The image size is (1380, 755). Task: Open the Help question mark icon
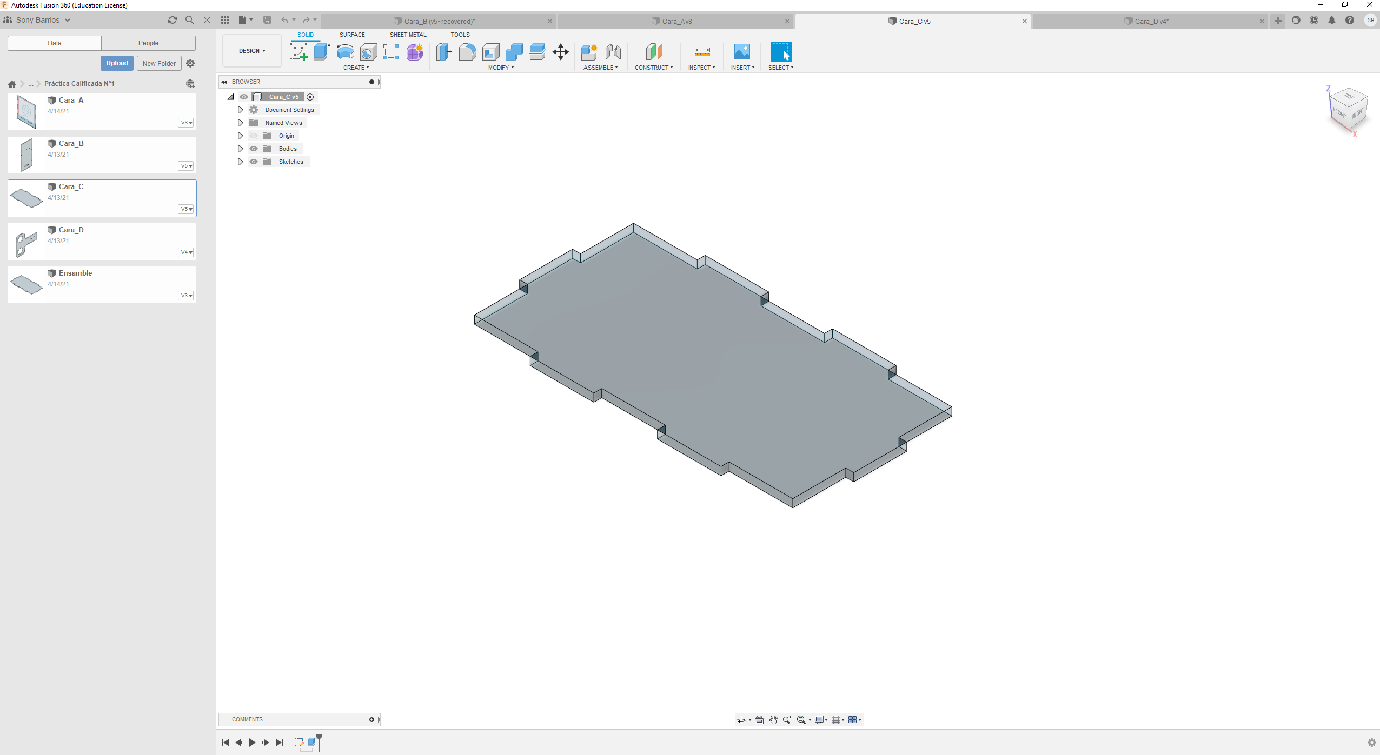(1350, 20)
